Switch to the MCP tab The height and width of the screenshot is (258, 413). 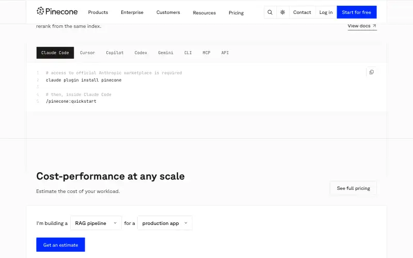pyautogui.click(x=206, y=53)
